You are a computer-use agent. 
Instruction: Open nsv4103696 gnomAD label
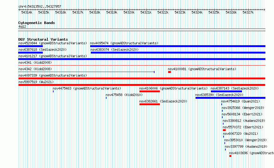pos(252,153)
